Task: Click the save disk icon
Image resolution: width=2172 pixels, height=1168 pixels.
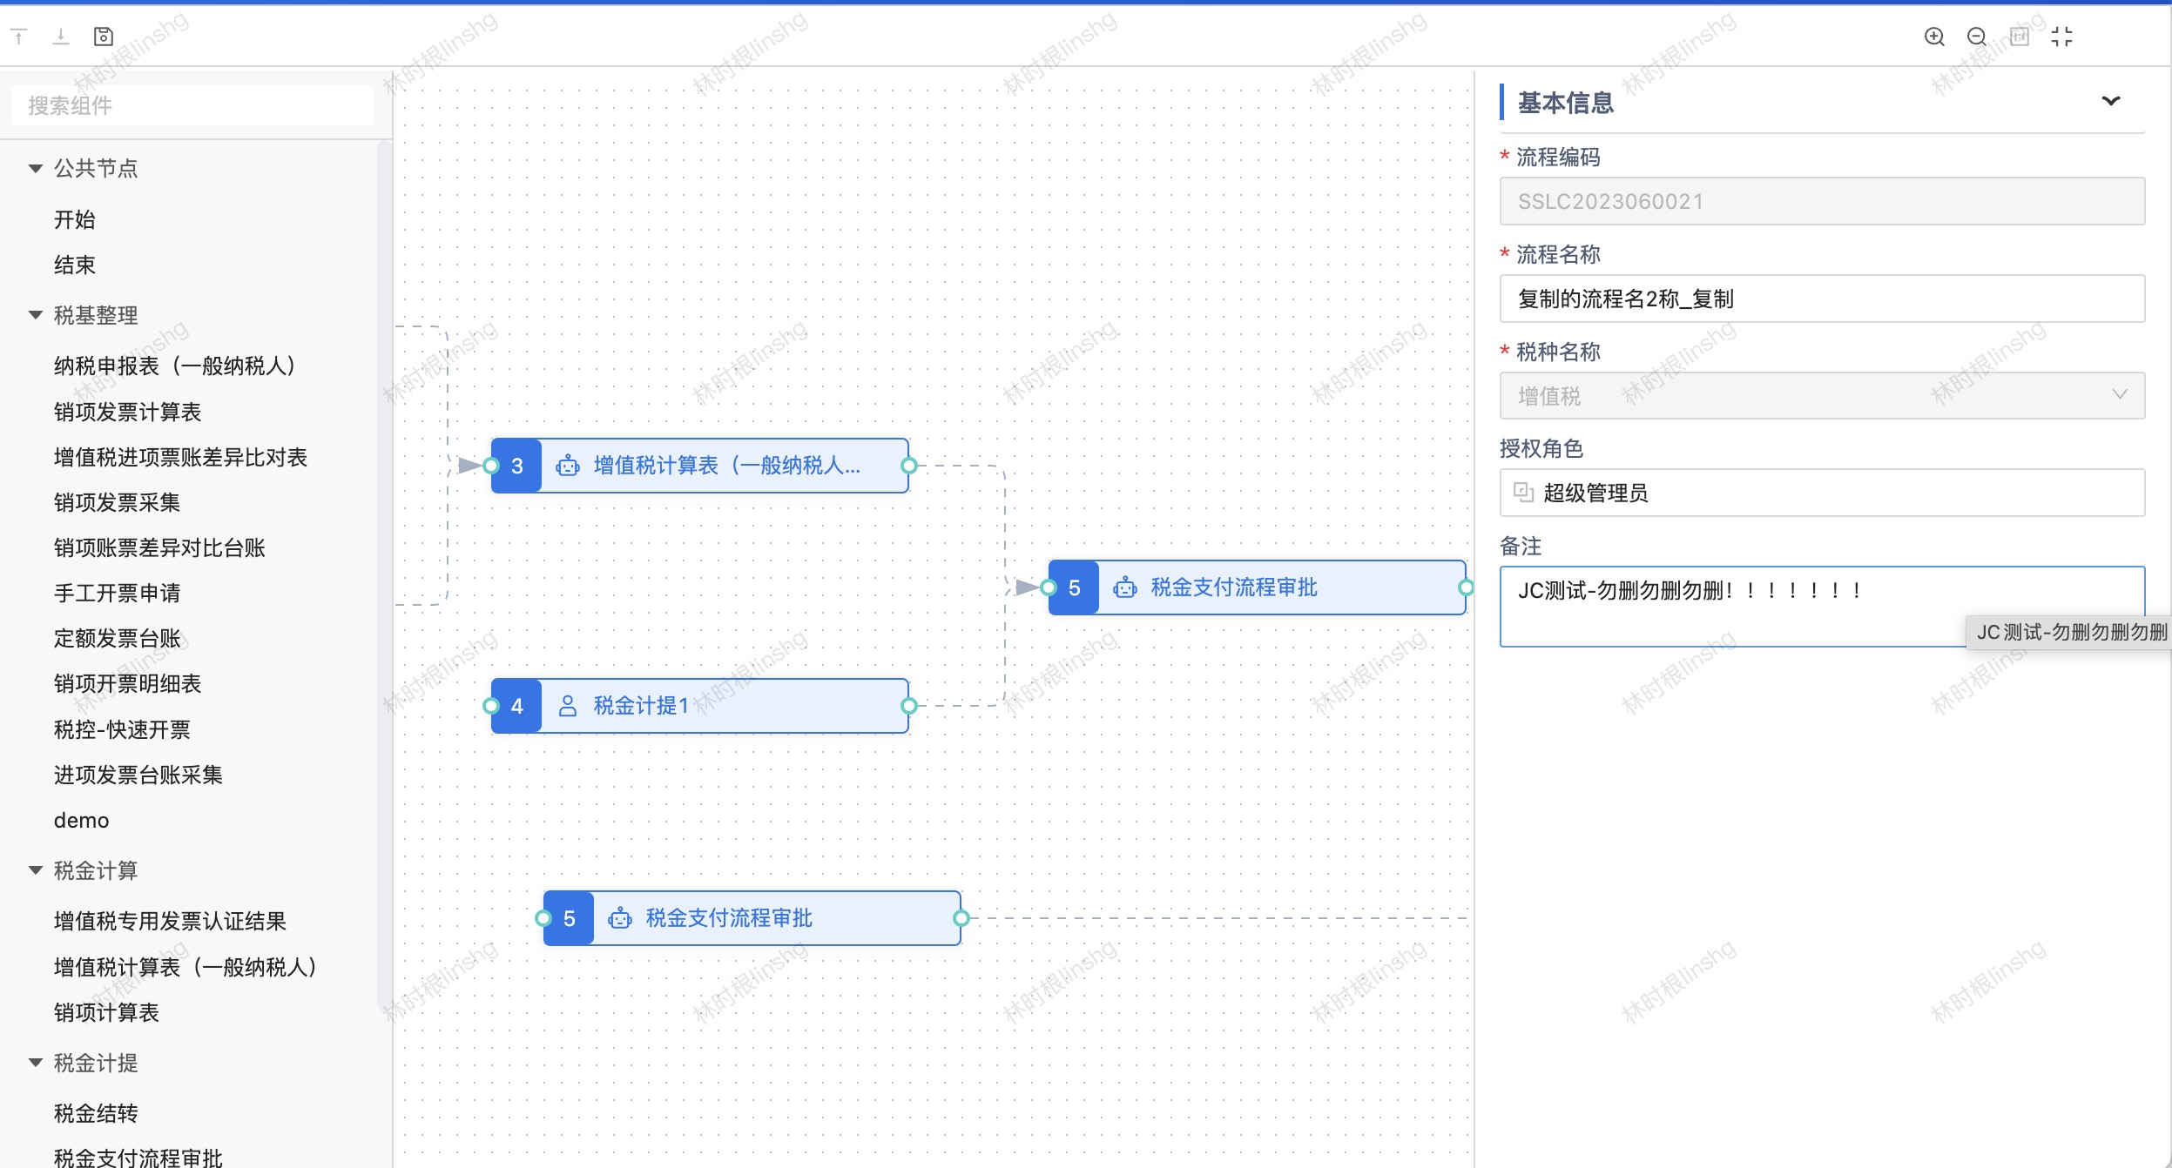Action: (104, 37)
